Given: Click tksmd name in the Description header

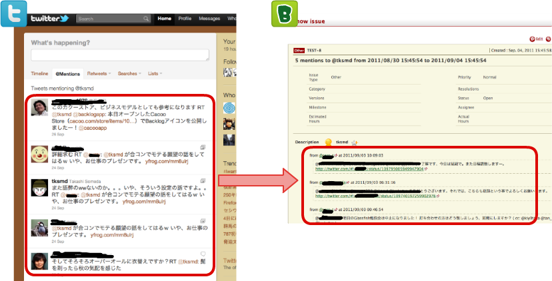Looking at the screenshot, I should [342, 142].
